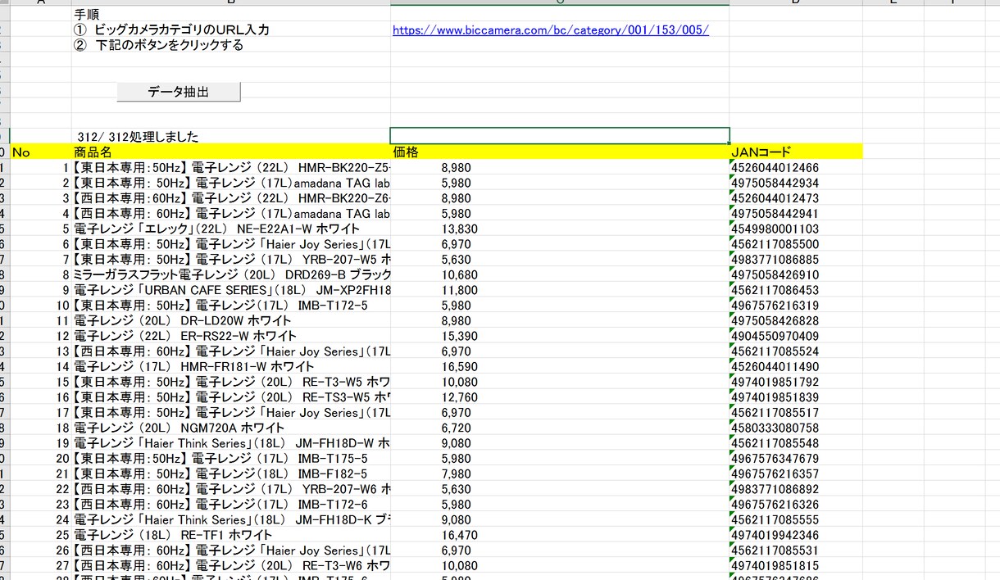The width and height of the screenshot is (1000, 580).
Task: Select JAN code 4562117085500
Action: coord(796,244)
